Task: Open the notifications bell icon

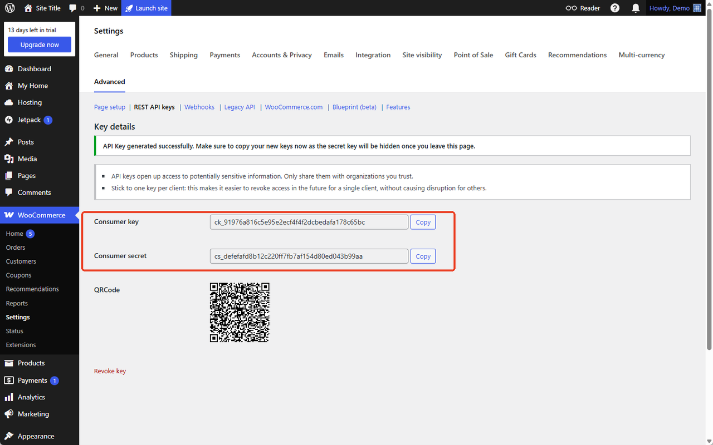Action: tap(636, 8)
